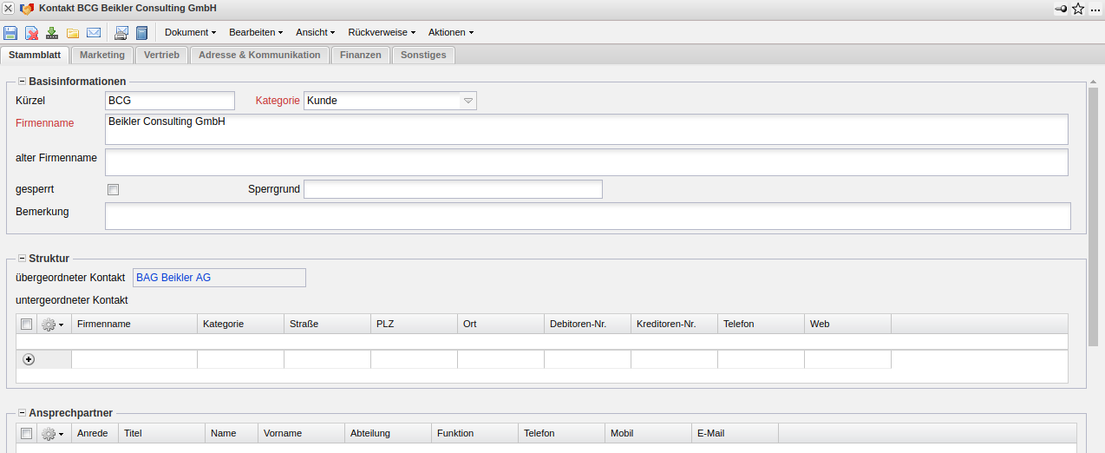1105x453 pixels.
Task: Open gear options dropdown in Struktur table
Action: click(x=53, y=324)
